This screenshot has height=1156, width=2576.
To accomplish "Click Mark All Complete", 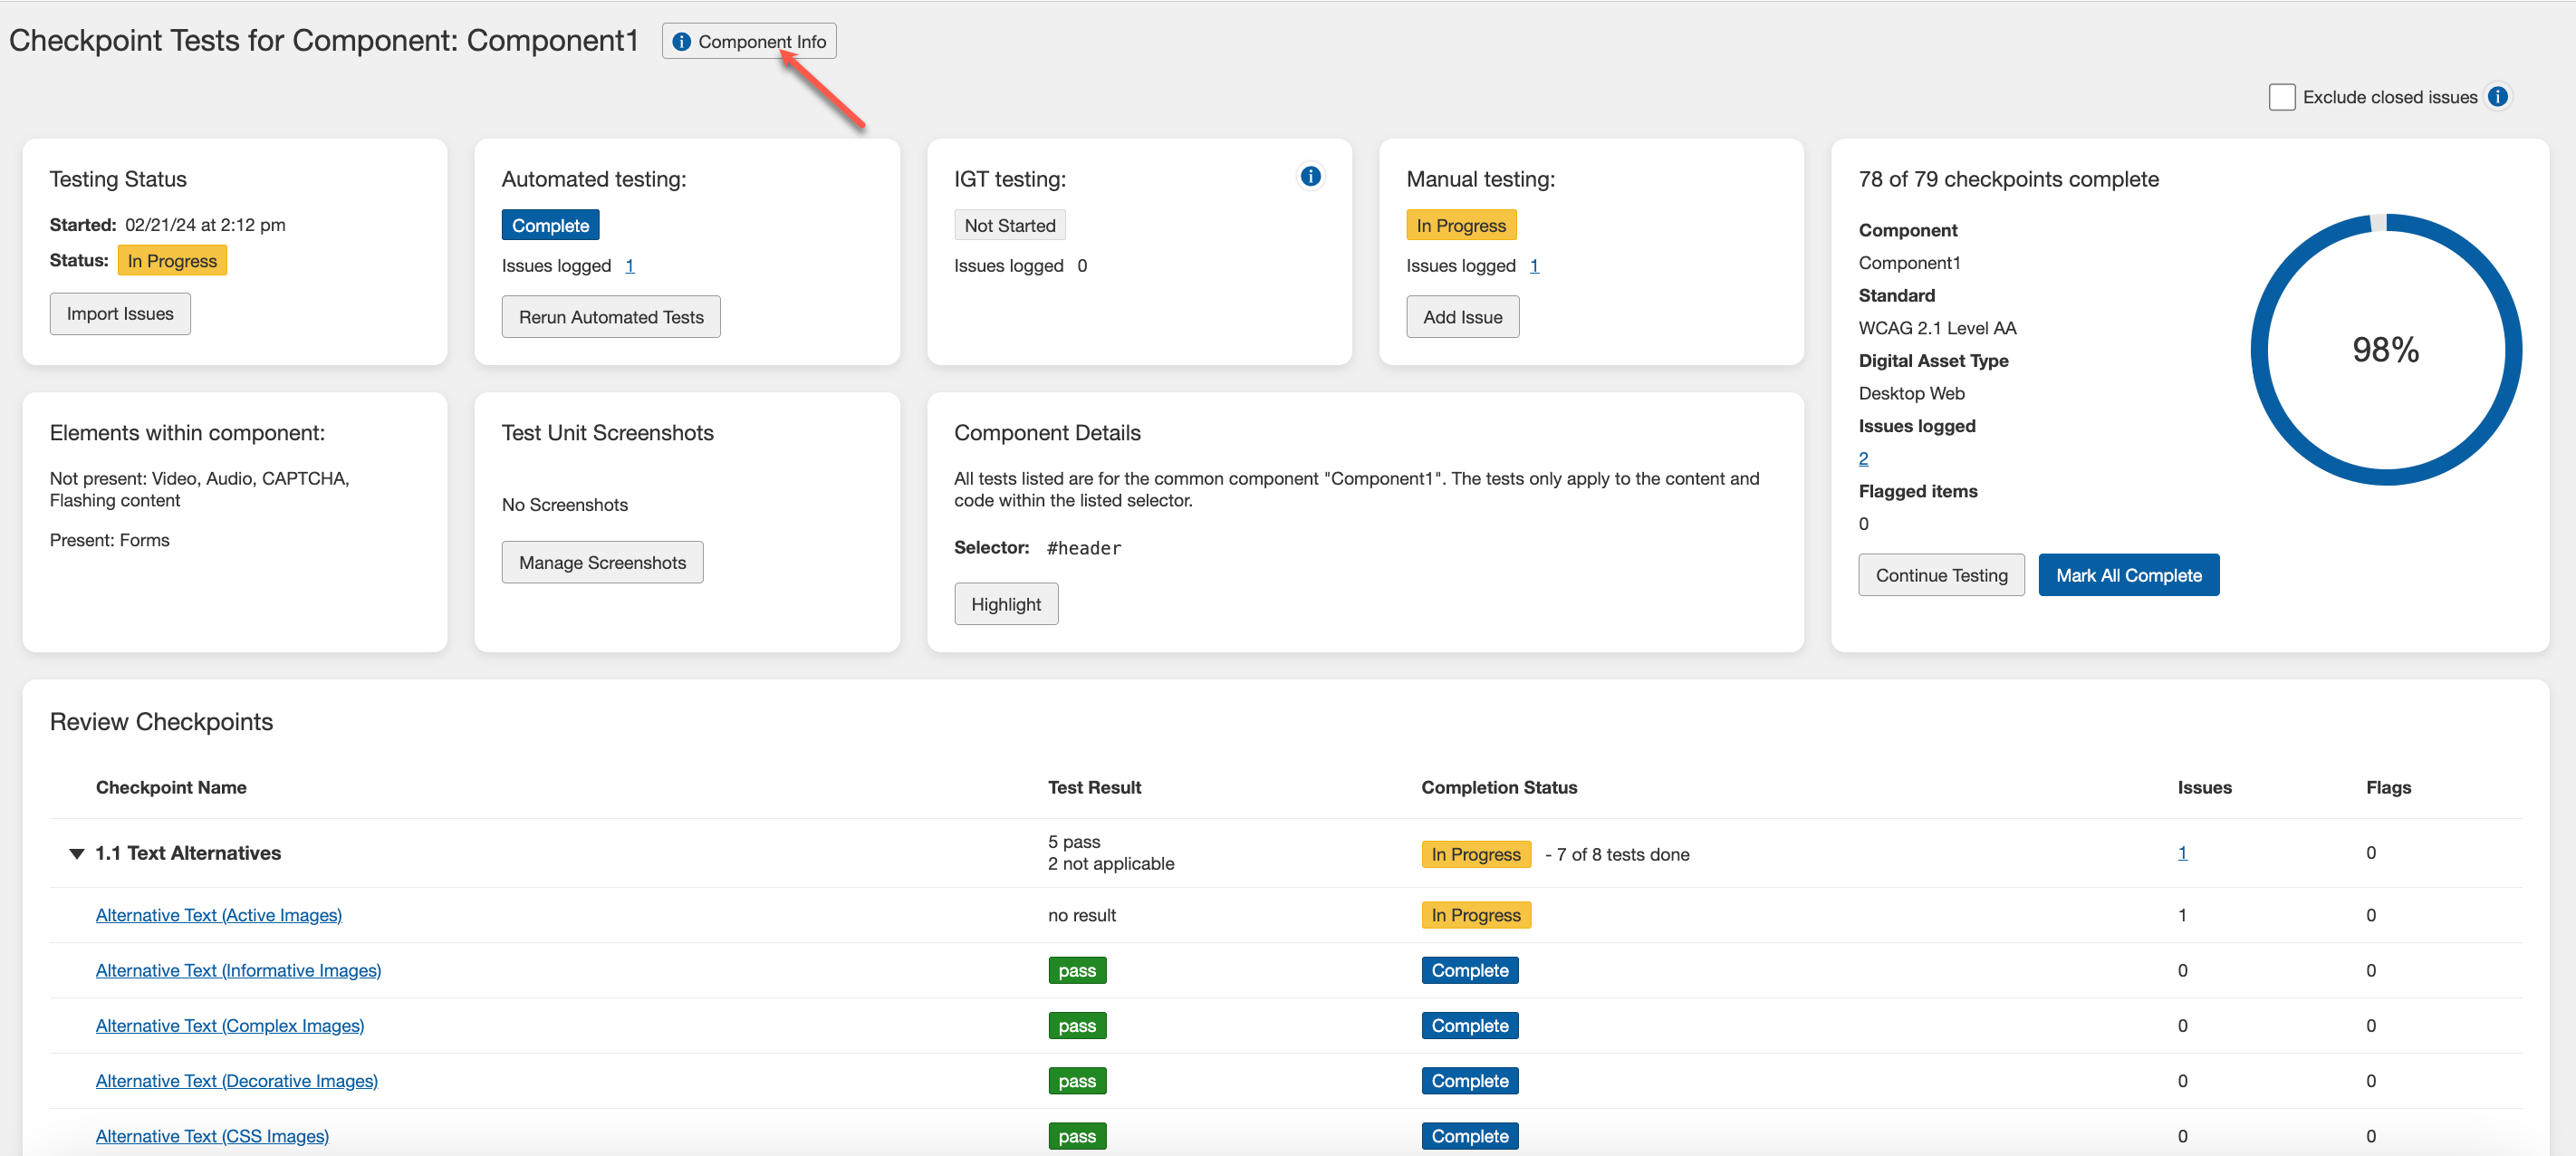I will pyautogui.click(x=2128, y=575).
